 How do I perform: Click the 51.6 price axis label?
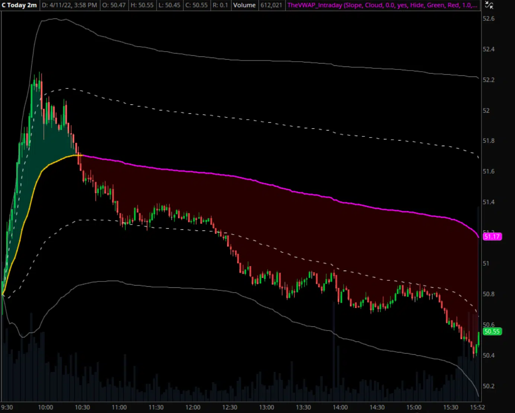point(489,171)
